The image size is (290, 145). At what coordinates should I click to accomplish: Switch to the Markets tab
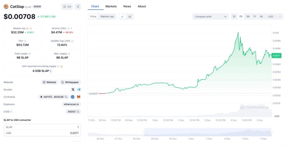[x=111, y=6]
